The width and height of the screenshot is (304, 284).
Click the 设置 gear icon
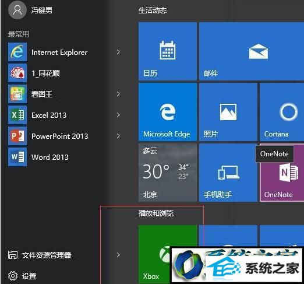pos(13,276)
